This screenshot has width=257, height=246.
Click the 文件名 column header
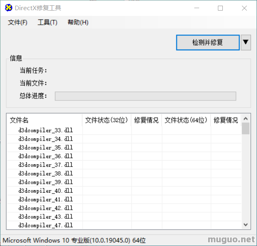tap(44, 120)
